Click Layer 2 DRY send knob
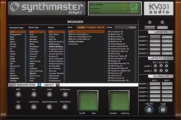 point(166,71)
